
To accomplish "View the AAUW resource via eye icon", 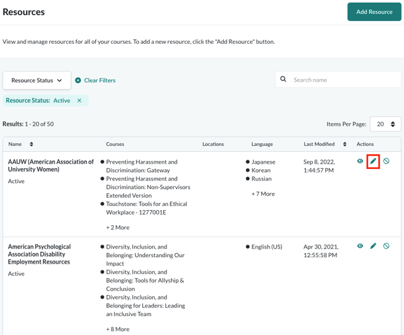I will (360, 161).
